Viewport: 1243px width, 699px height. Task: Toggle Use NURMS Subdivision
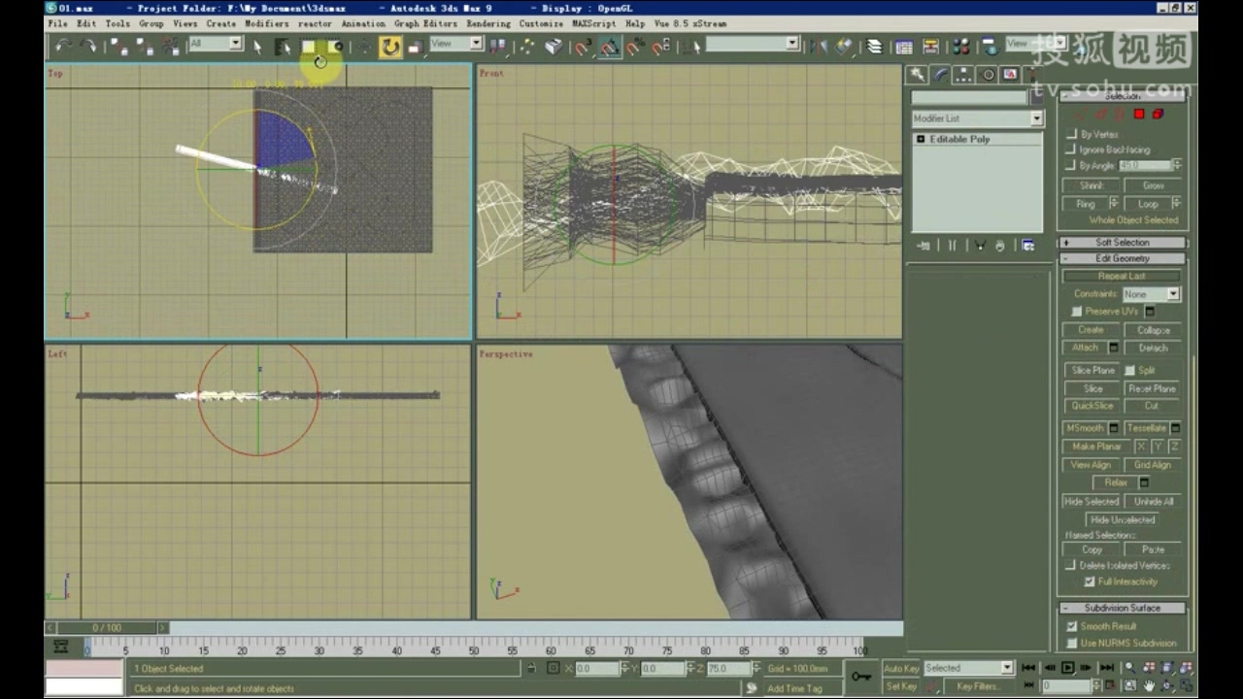pos(1071,643)
